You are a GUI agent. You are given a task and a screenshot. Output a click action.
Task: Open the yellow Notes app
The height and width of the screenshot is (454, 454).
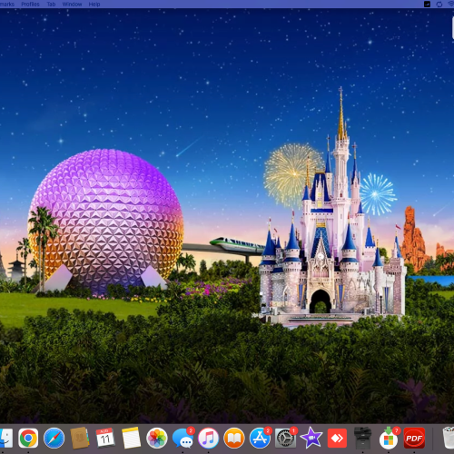tap(131, 438)
